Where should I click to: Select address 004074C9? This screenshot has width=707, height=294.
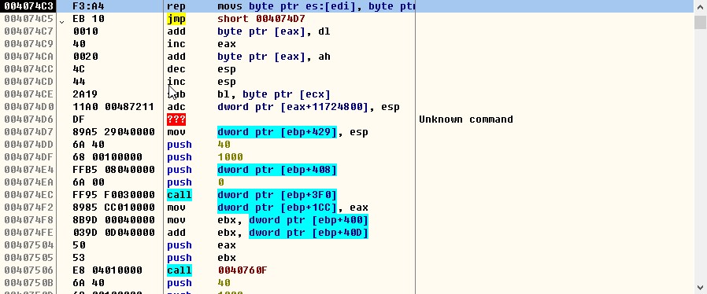tap(28, 44)
